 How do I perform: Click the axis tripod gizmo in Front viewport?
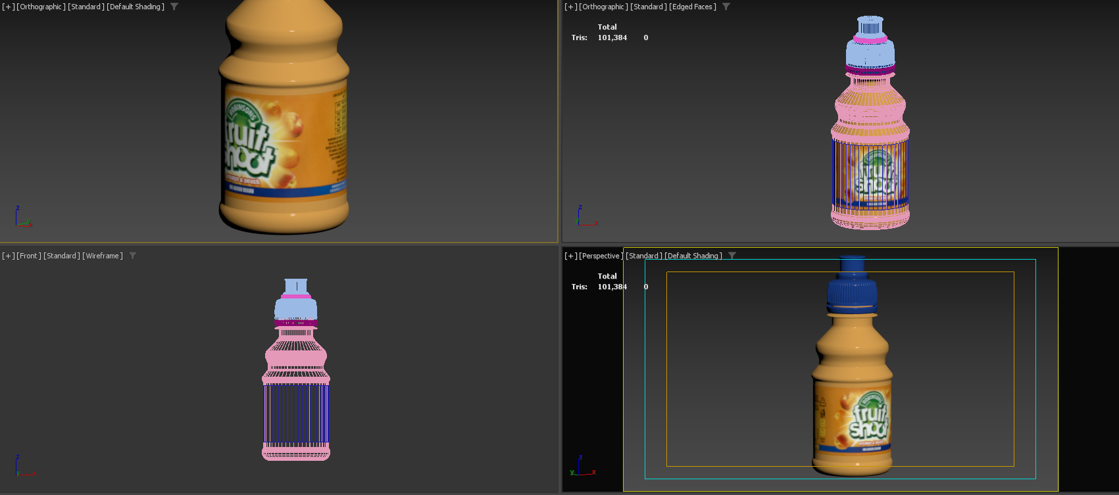24,465
